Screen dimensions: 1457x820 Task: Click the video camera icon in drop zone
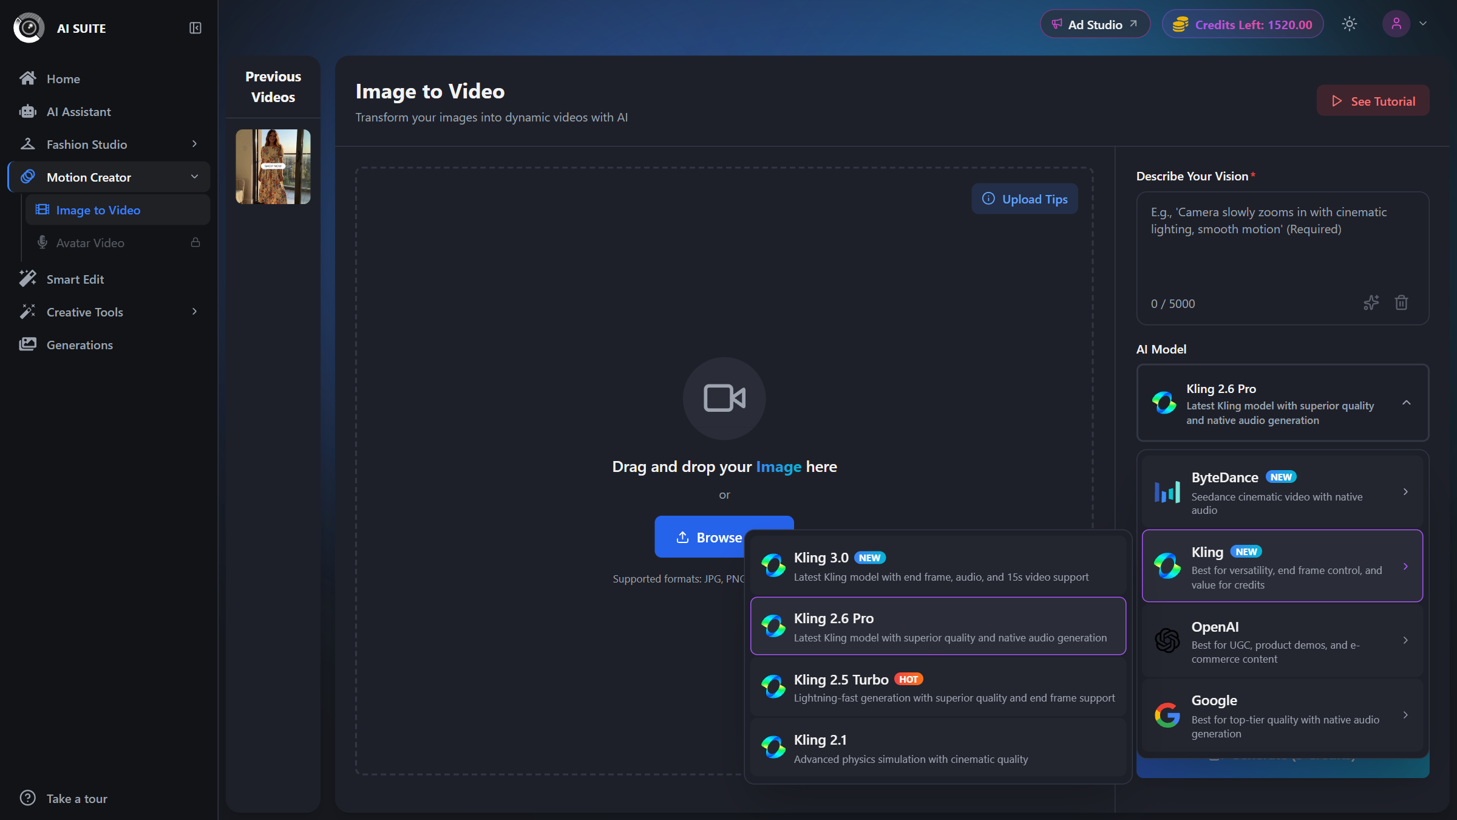[x=724, y=398]
